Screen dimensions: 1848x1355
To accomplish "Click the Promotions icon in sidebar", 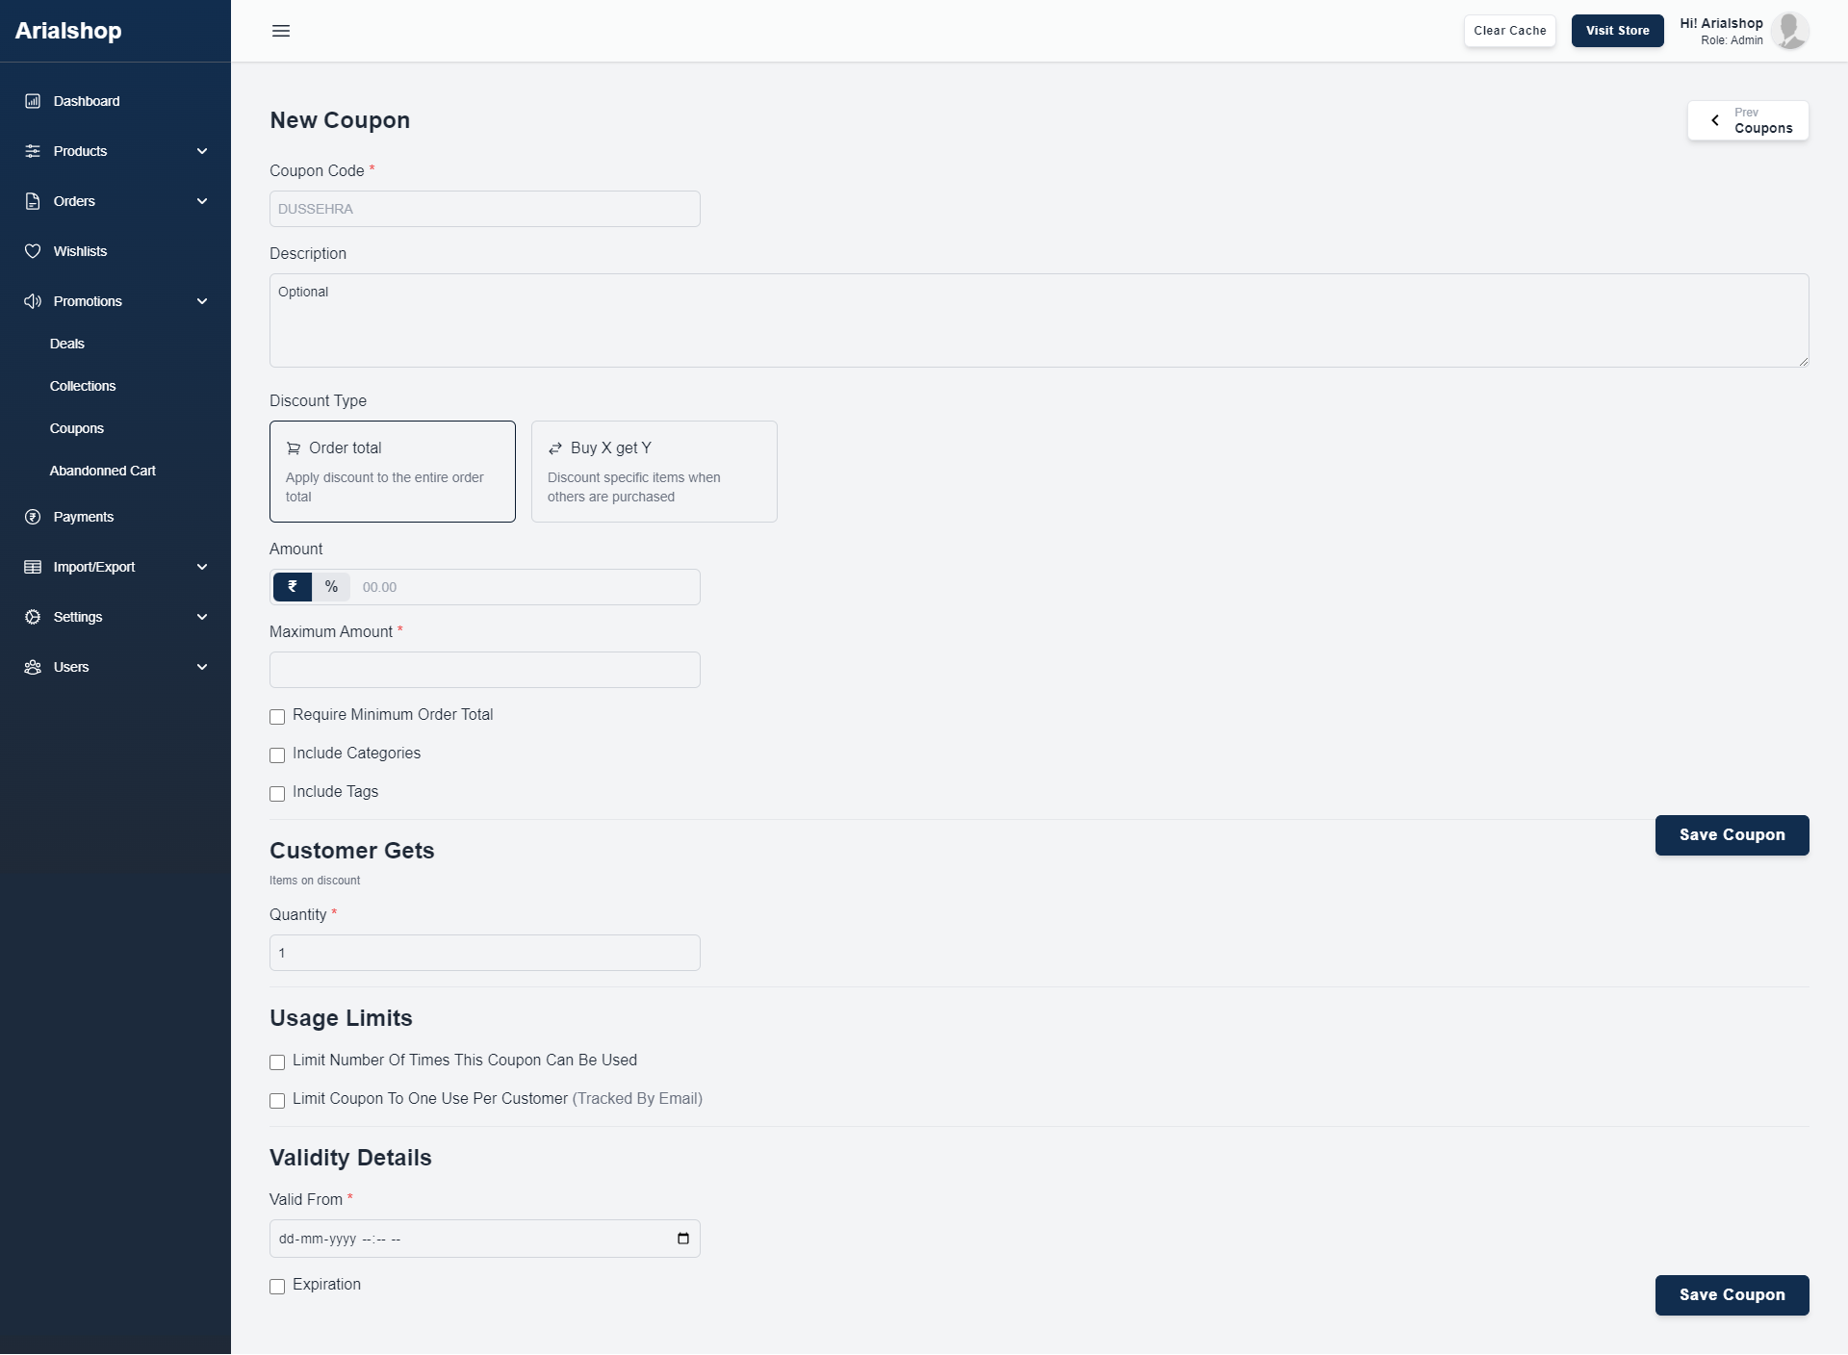I will click(32, 301).
